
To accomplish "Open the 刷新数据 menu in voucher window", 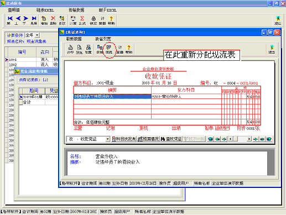I will 74,39.
